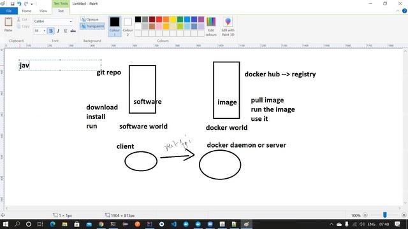Toggle Bold text formatting

pyautogui.click(x=51, y=31)
